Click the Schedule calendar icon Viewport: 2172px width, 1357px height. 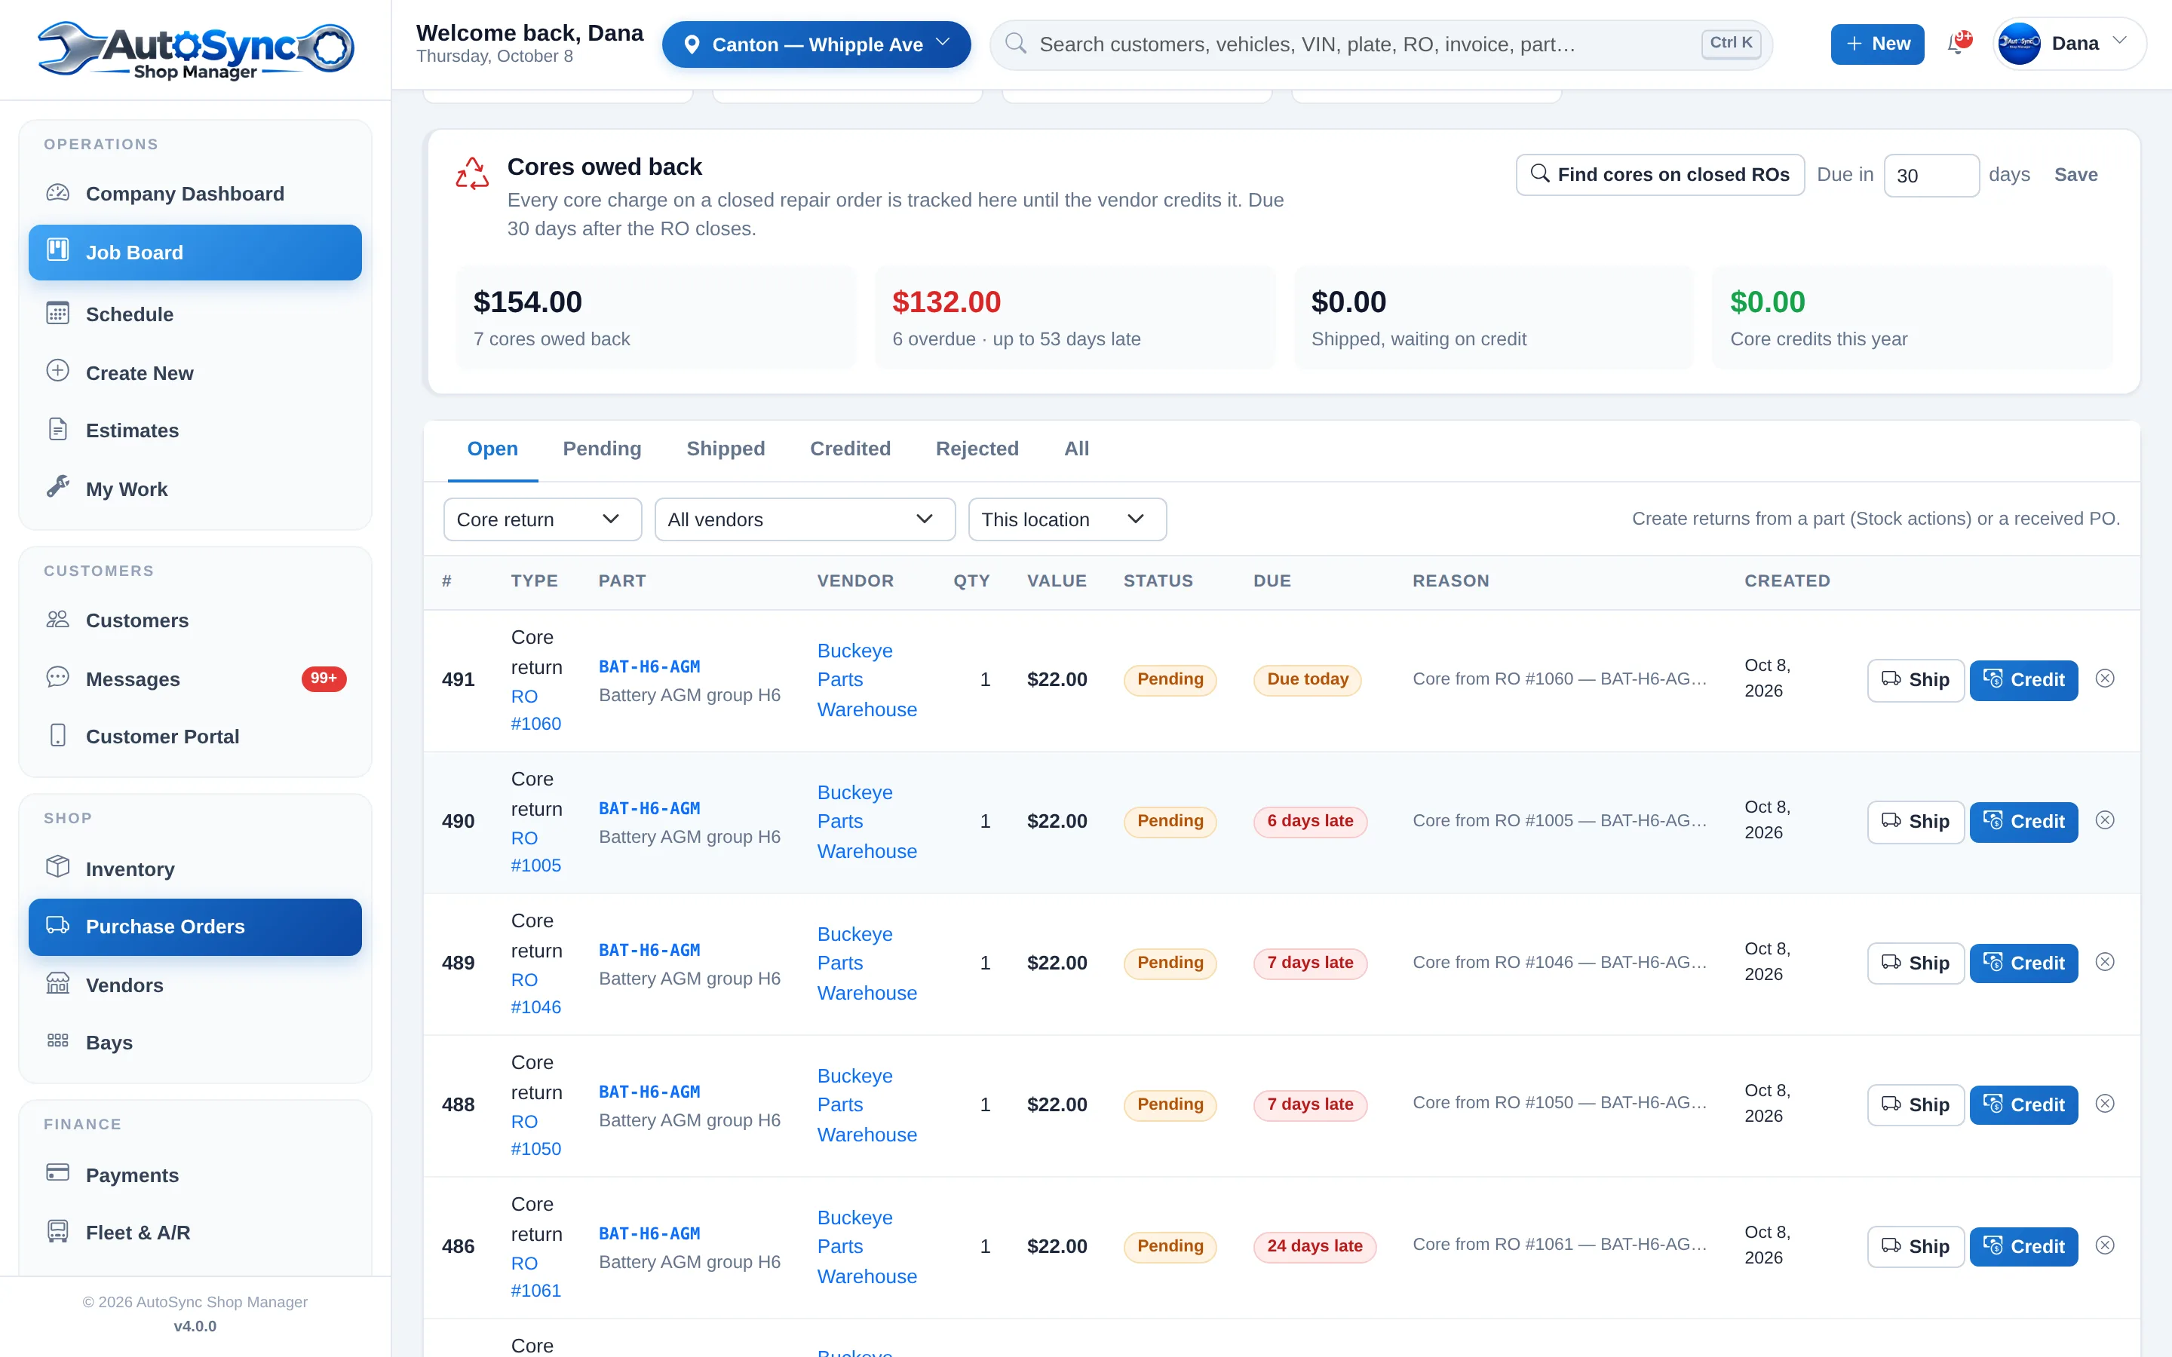(x=57, y=313)
